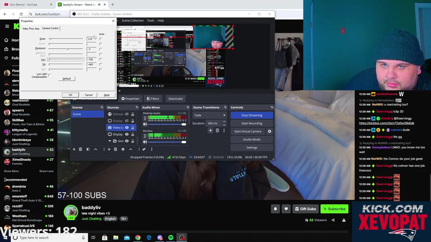This screenshot has width=431, height=242.
Task: Check Low Light Compensation box
Action: [49, 75]
